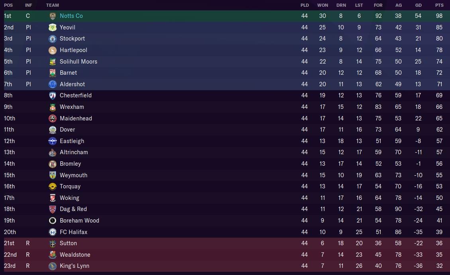This screenshot has width=450, height=275.
Task: Open the Notts Co team link
Action: (71, 16)
